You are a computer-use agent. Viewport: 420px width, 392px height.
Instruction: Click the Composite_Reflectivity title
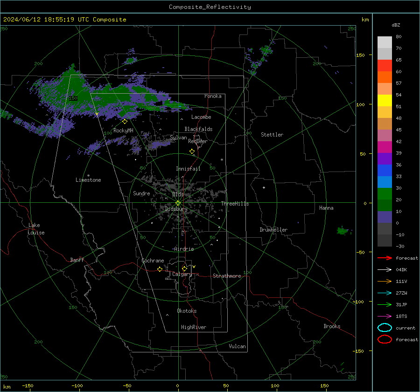210,7
